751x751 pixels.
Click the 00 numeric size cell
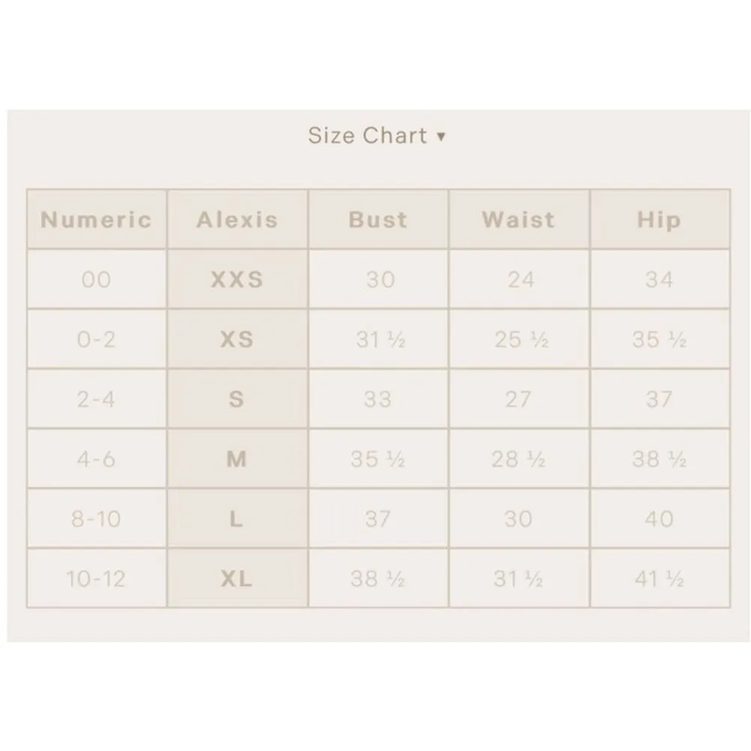(96, 280)
